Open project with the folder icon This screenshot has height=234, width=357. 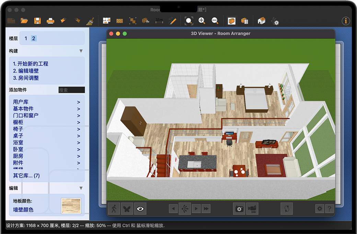(24, 21)
